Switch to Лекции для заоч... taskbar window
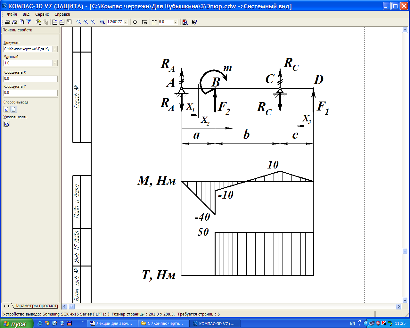410x328 pixels. [113, 324]
